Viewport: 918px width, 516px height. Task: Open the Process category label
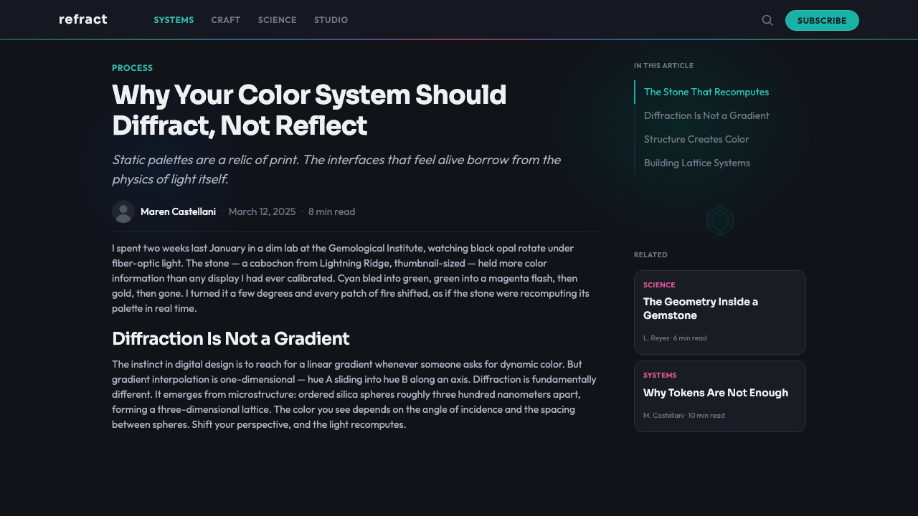point(133,68)
